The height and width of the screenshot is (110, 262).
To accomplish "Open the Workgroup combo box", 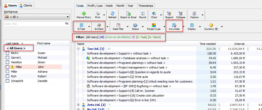I will point(37,17).
